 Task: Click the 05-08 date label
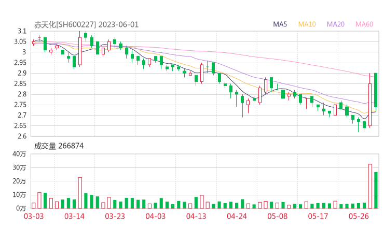277,216
